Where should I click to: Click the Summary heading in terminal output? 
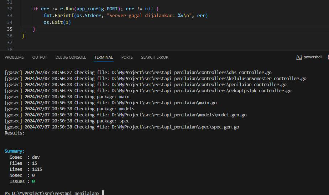point(15,151)
